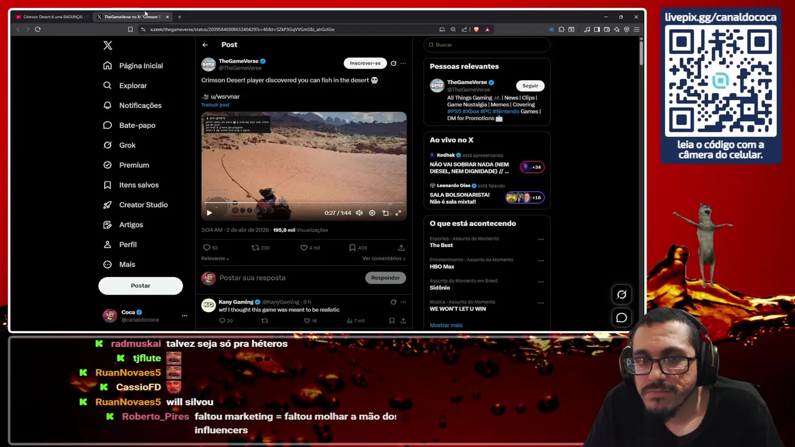Click the Brave Shields icon
Screen dimensions: 795x447
476,29
